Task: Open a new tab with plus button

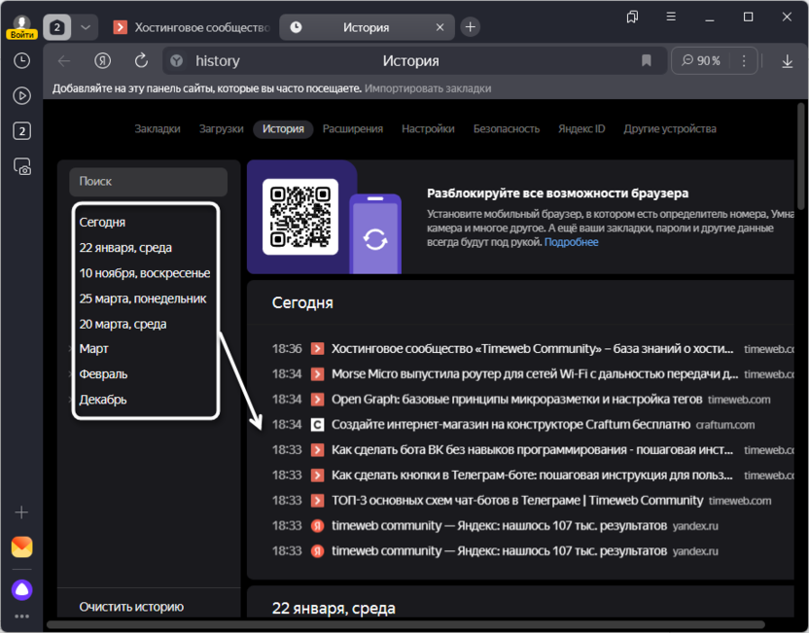Action: tap(470, 27)
